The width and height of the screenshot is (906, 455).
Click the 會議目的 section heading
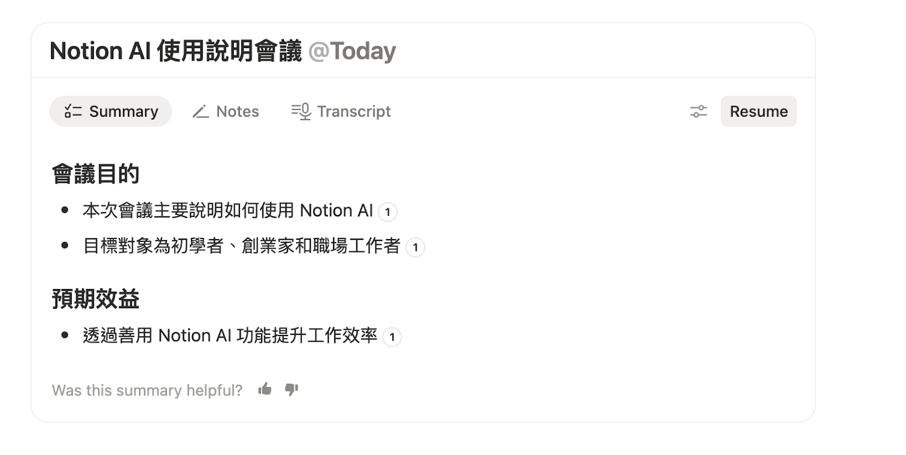point(95,174)
